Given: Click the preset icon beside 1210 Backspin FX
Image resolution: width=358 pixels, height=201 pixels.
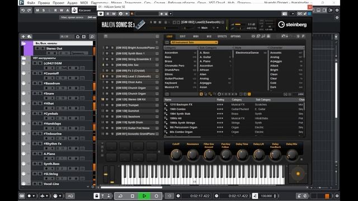Looking at the screenshot, I should [166, 104].
